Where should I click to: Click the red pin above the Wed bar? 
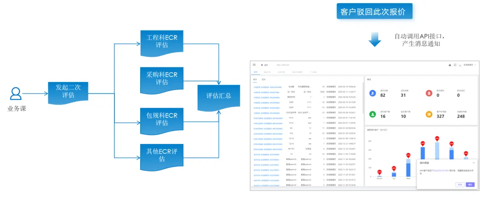[x=408, y=155]
